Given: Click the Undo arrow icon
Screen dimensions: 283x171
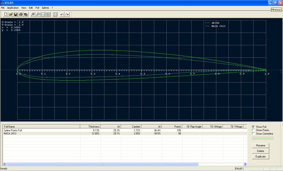Looking at the screenshot, I should [62, 14].
